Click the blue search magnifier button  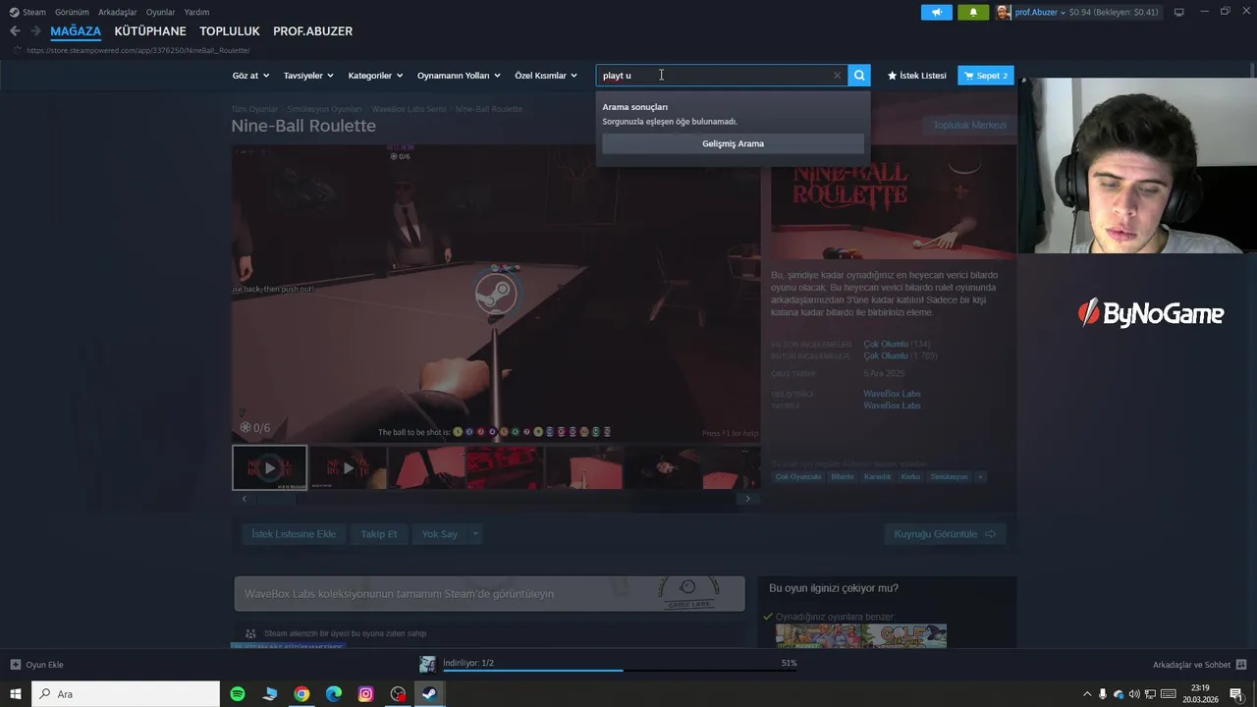click(859, 76)
